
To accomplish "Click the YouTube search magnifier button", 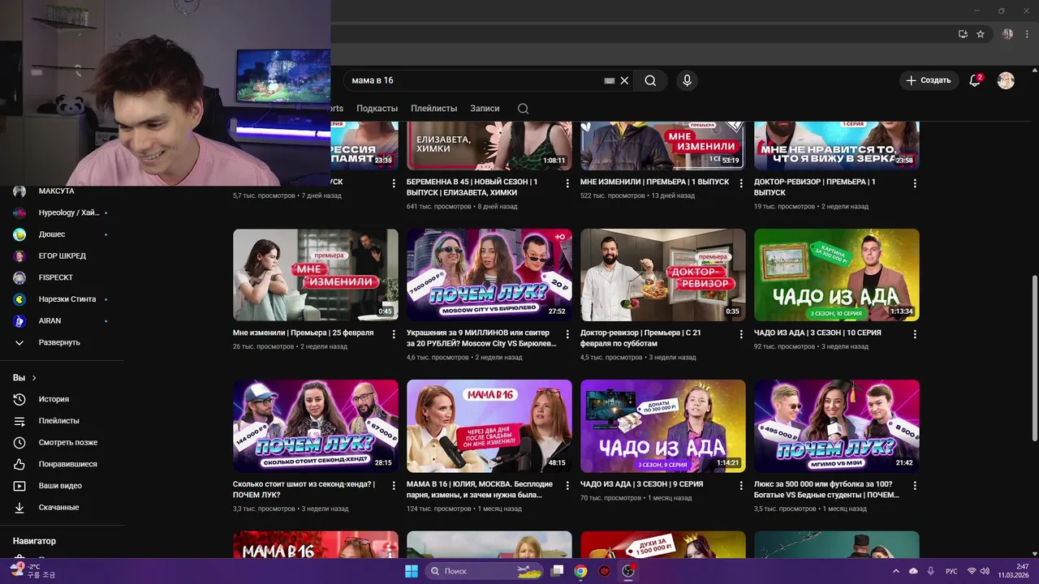I will pos(650,80).
